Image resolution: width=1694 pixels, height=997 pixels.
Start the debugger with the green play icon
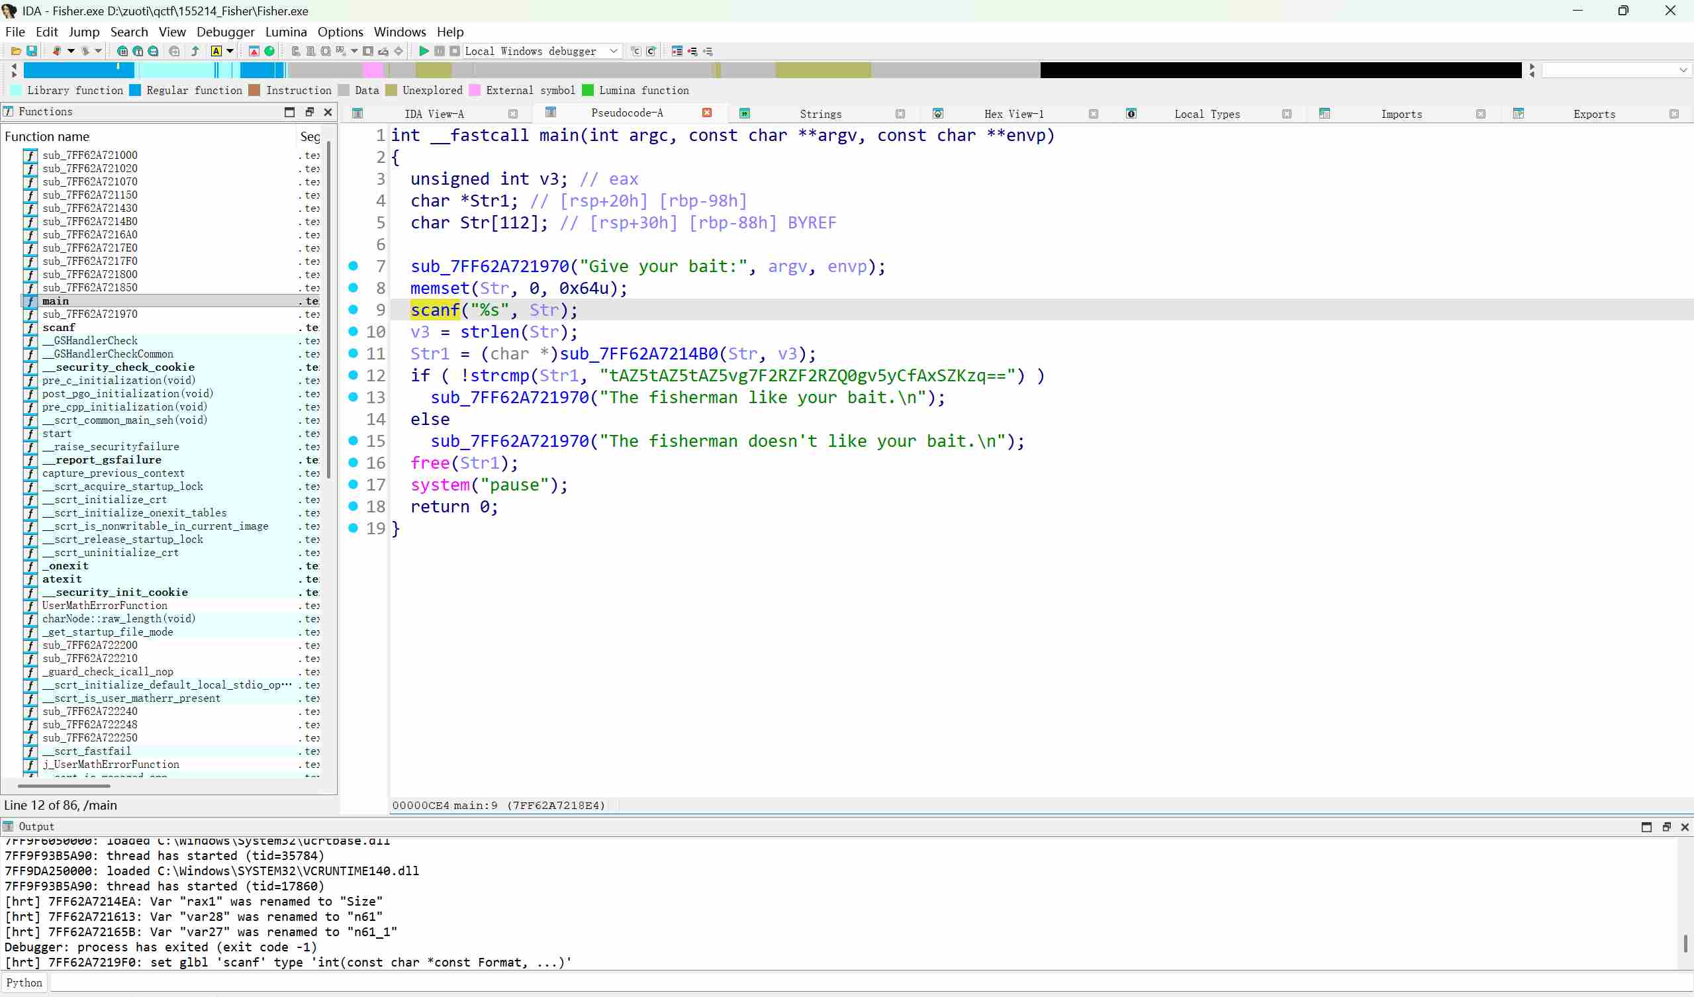coord(424,51)
